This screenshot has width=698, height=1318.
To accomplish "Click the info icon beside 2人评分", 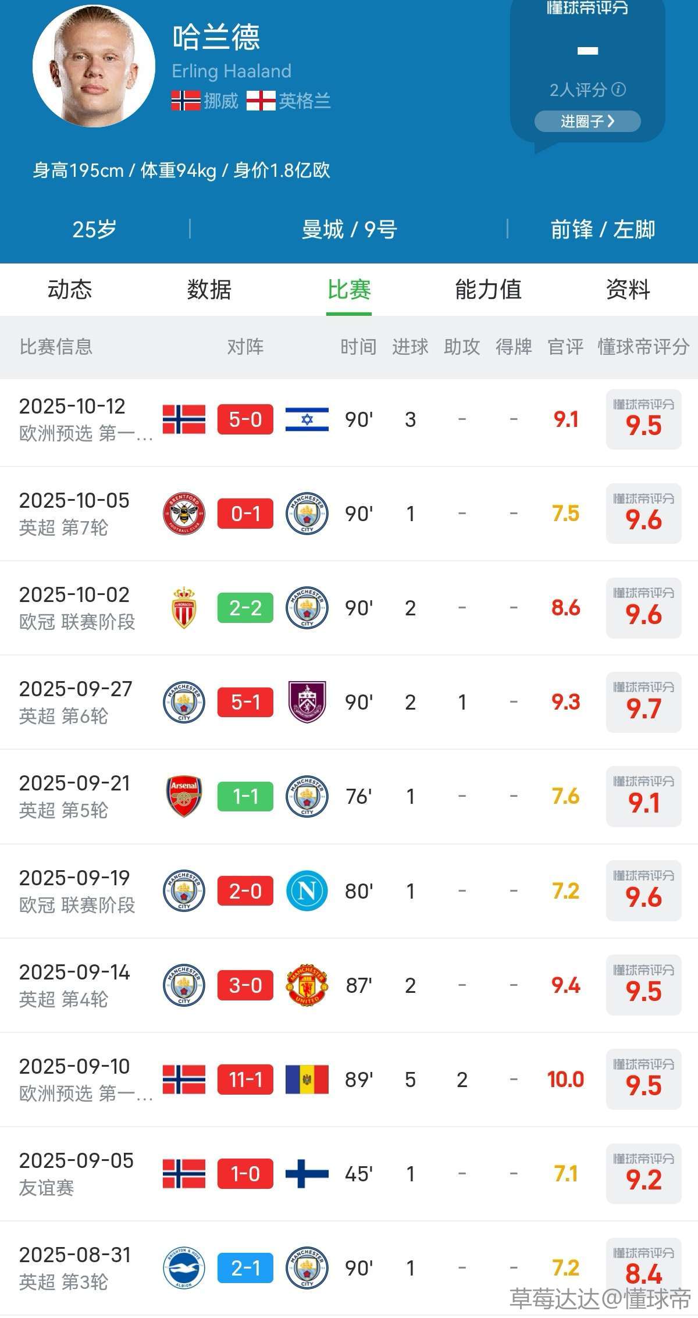I will pos(619,90).
